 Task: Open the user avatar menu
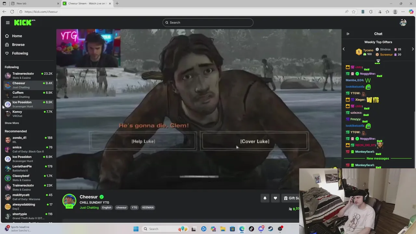[403, 22]
